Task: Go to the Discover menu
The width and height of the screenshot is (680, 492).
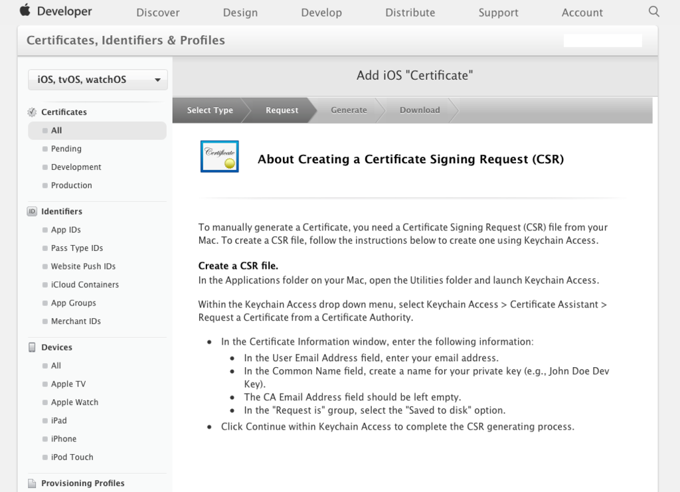Action: tap(158, 13)
